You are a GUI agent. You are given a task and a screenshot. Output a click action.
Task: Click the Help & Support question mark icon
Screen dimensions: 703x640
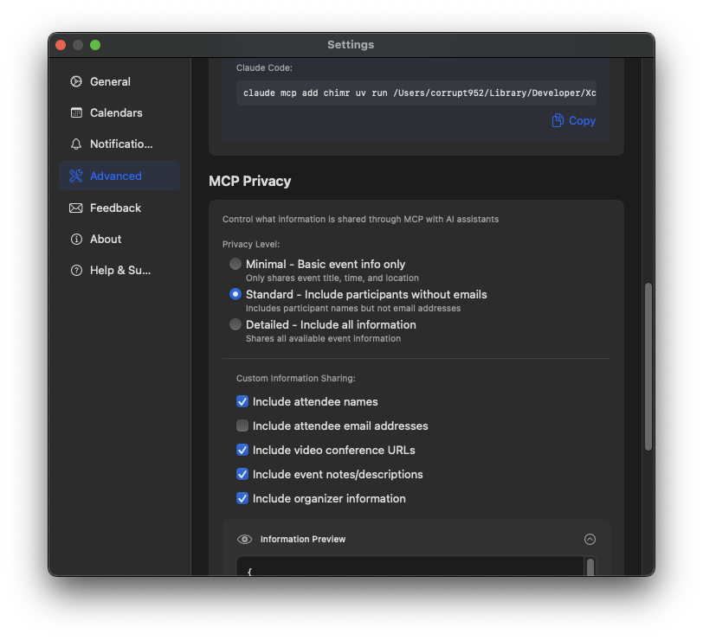tap(76, 270)
